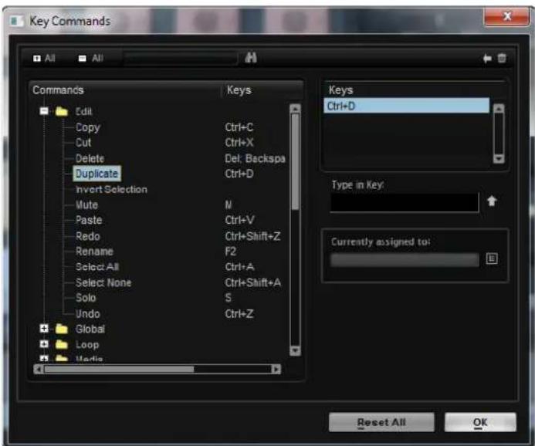This screenshot has width=535, height=446.
Task: Click the trash can delete icon
Action: coord(502,58)
